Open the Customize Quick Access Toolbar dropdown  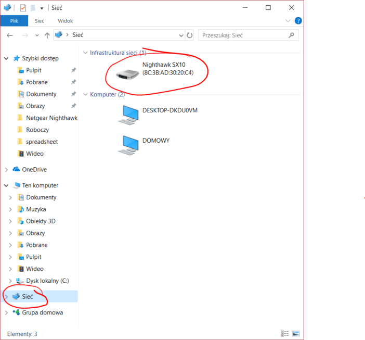[42, 8]
